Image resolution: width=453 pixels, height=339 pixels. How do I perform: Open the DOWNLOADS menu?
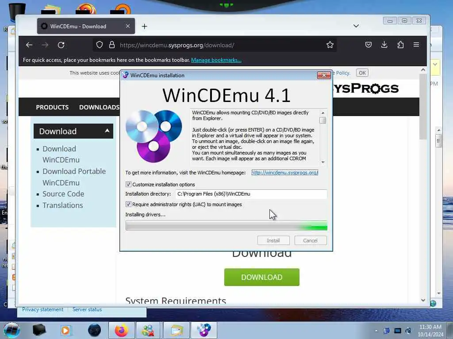tap(99, 107)
